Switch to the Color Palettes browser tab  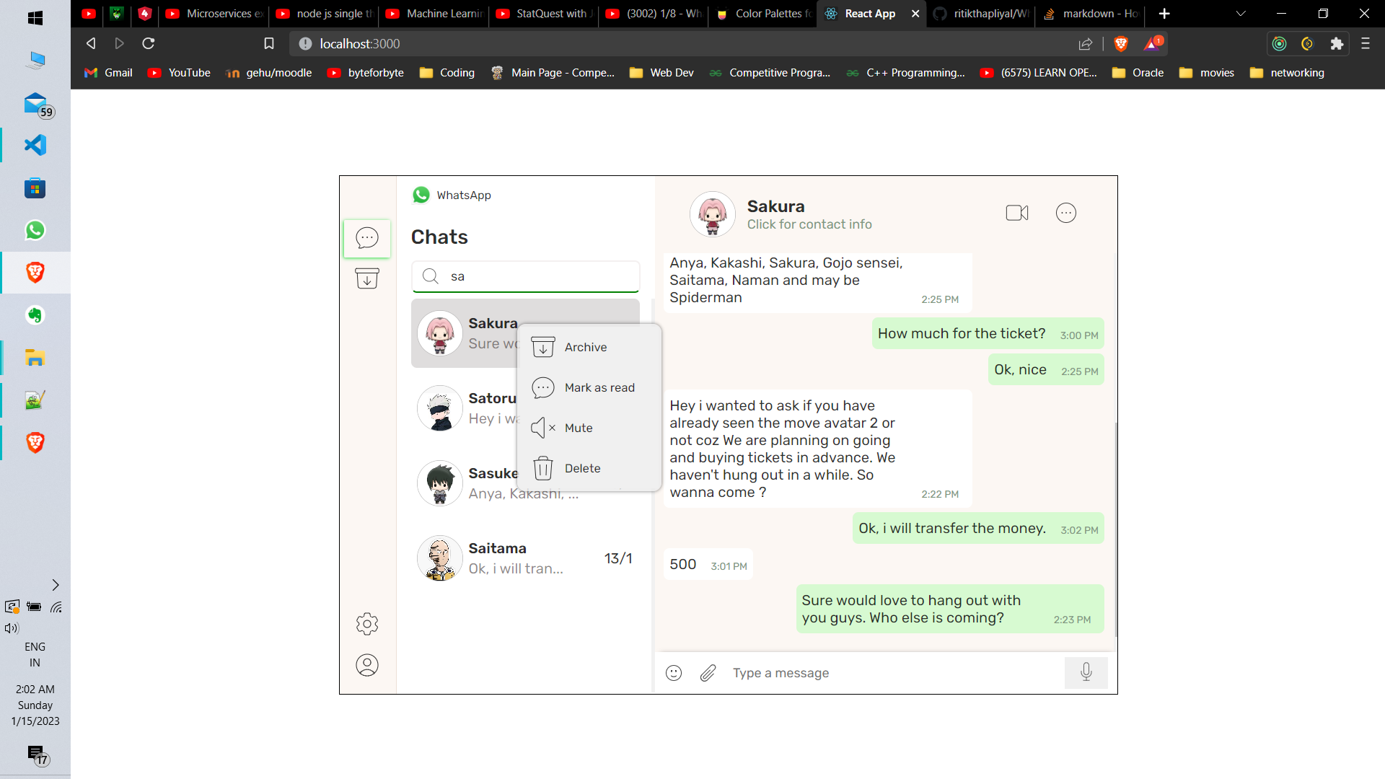point(763,14)
